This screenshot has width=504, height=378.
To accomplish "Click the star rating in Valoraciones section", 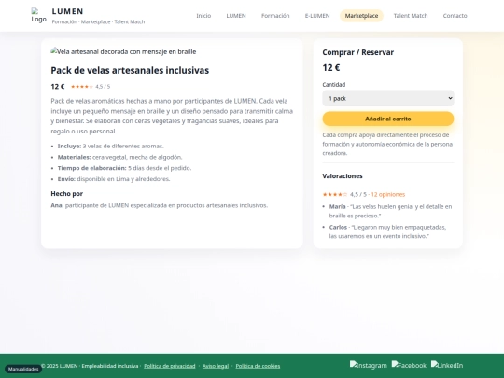I will (x=335, y=194).
